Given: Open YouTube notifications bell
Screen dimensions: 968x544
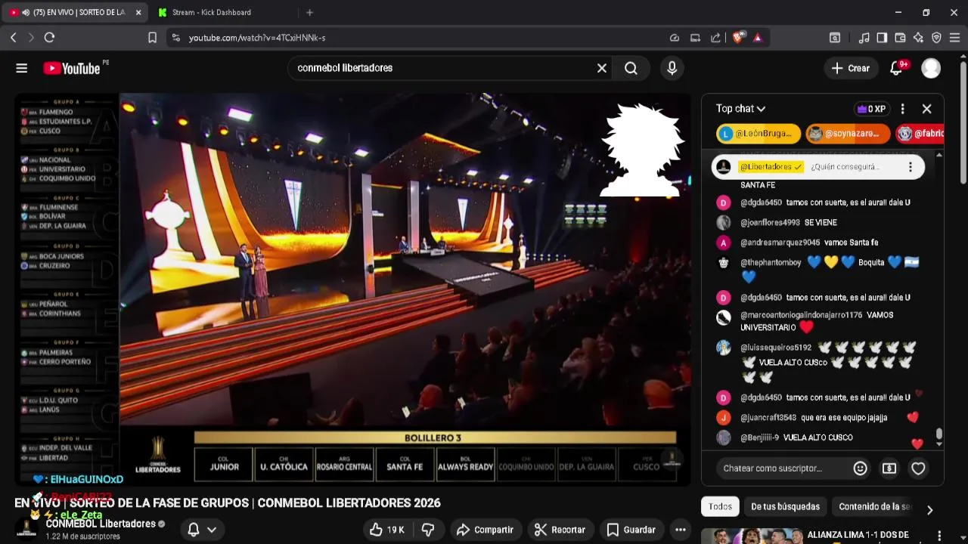Looking at the screenshot, I should pos(897,68).
